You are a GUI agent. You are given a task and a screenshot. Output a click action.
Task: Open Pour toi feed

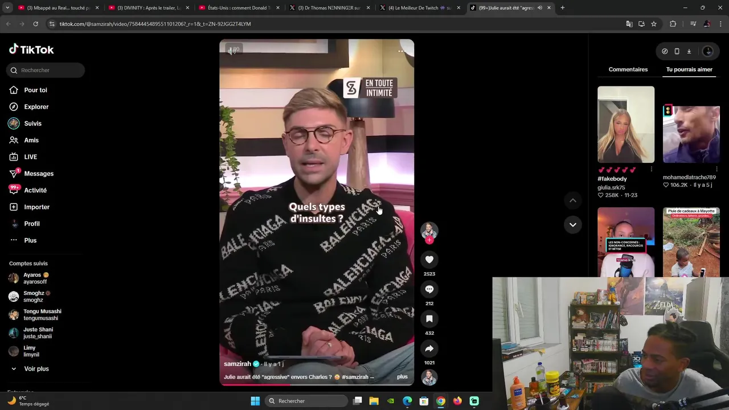tap(35, 90)
